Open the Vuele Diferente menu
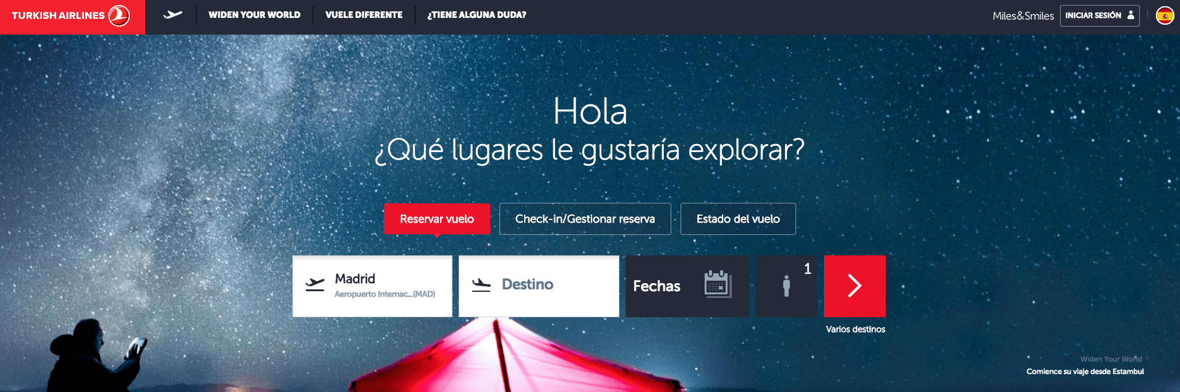1180x392 pixels. pos(363,15)
